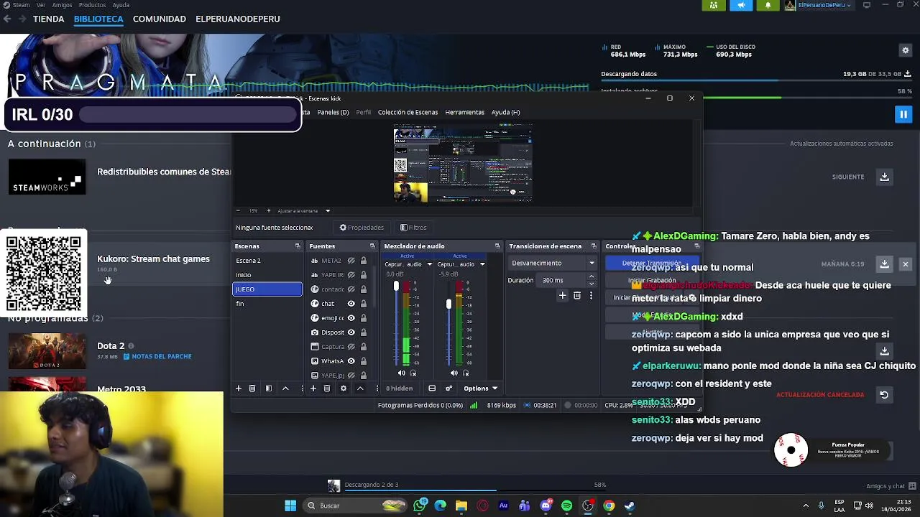This screenshot has width=920, height=517.
Task: Open Steam notifications bell
Action: point(768,5)
